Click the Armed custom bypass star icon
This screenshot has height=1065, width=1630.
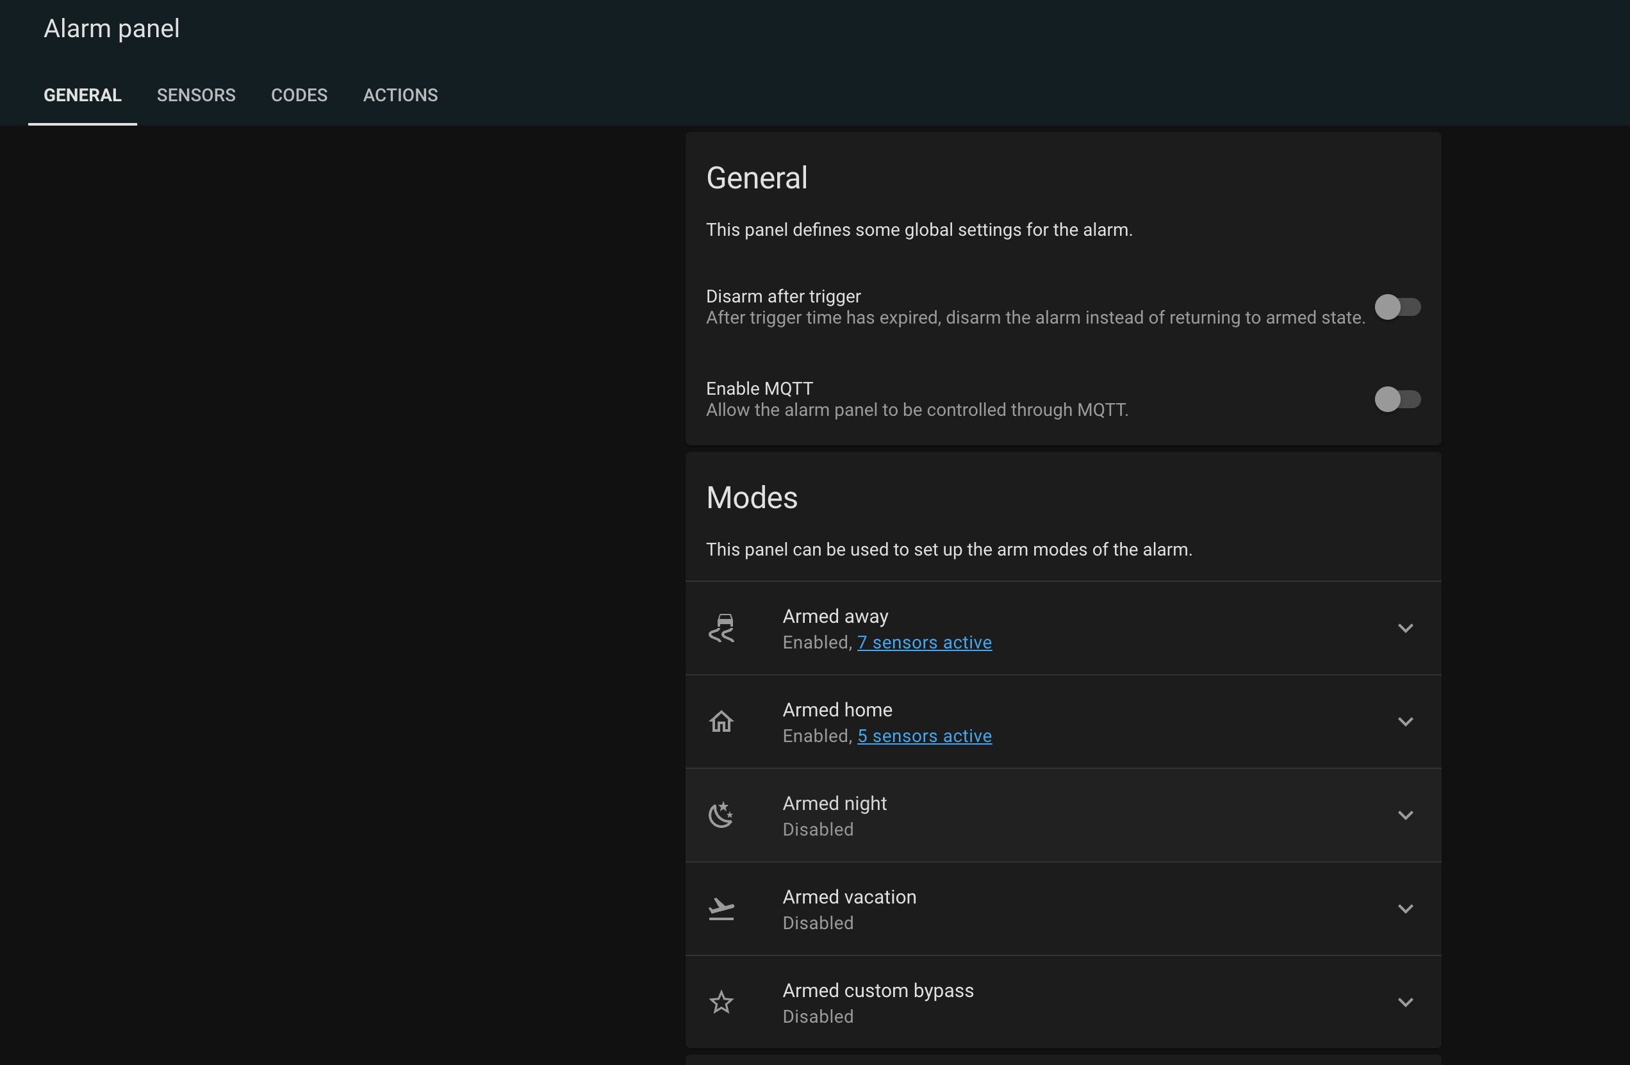tap(721, 1003)
